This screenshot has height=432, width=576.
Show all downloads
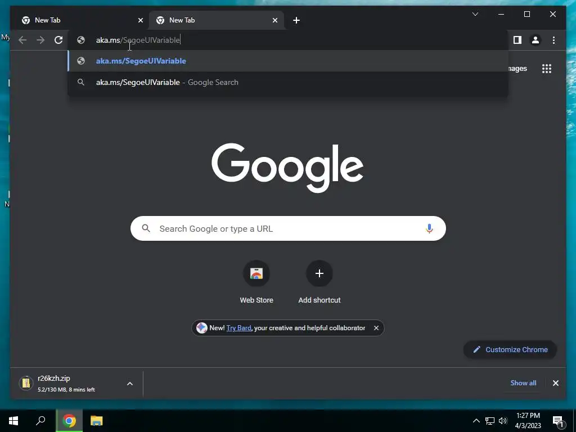coord(523,383)
